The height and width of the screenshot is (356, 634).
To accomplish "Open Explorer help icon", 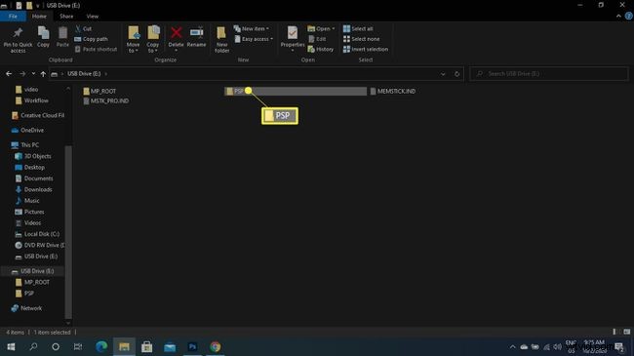I will pos(629,17).
